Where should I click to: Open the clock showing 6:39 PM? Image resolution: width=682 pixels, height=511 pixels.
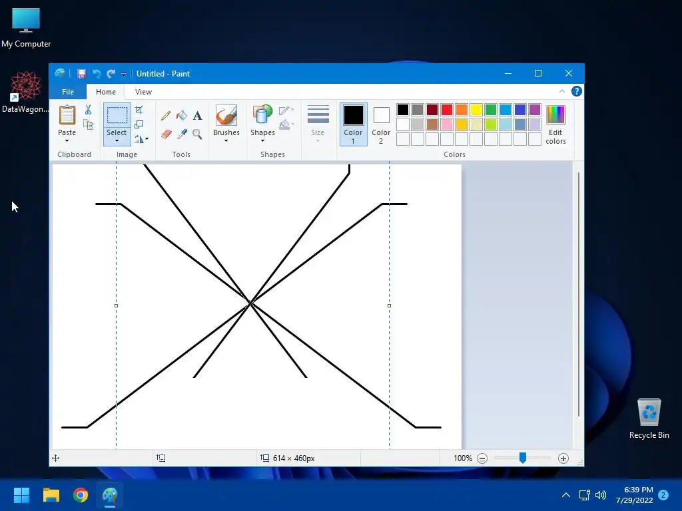634,495
